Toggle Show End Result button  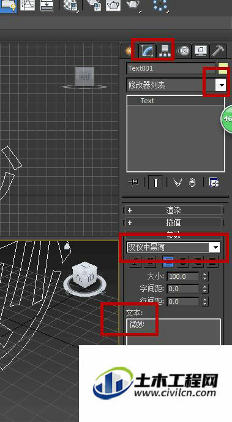click(156, 182)
